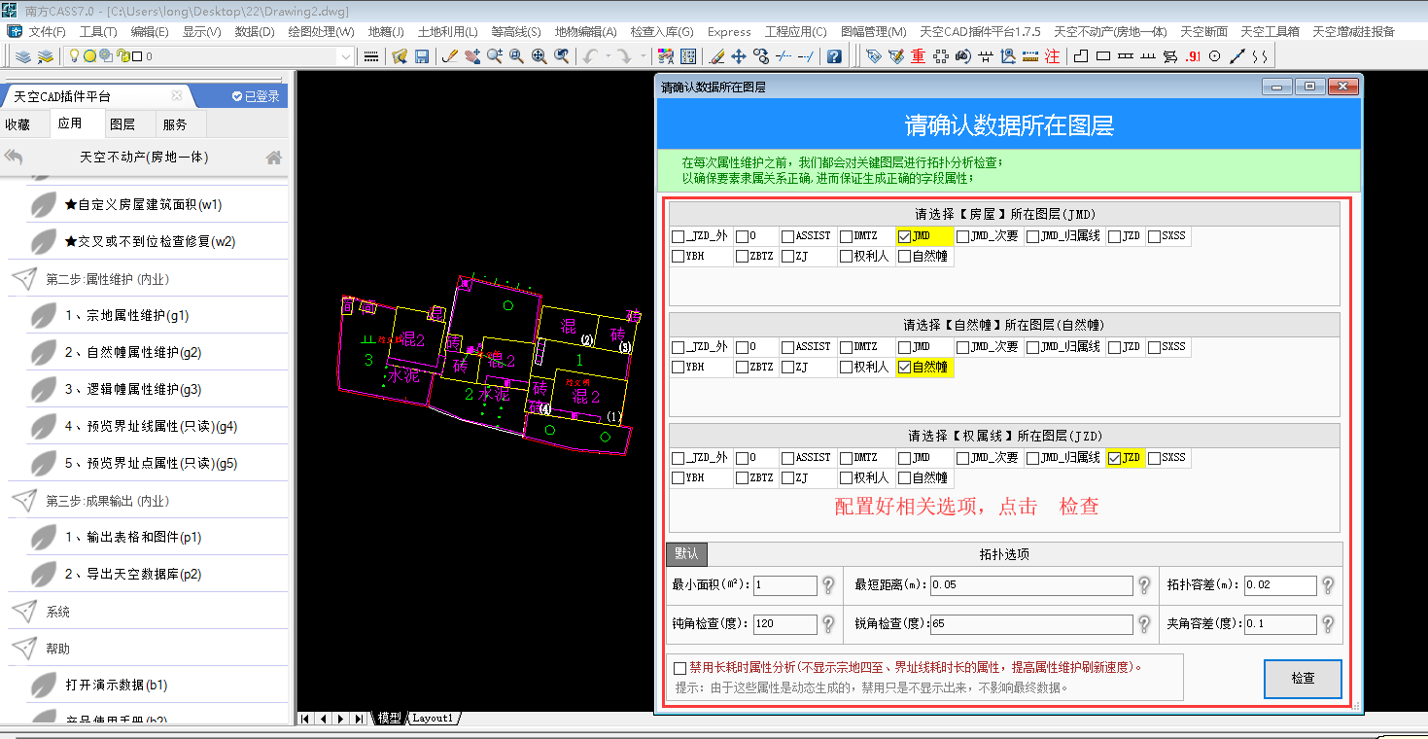Open 天空不动产(房地一体) menu
1428x739 pixels.
coord(1110,31)
